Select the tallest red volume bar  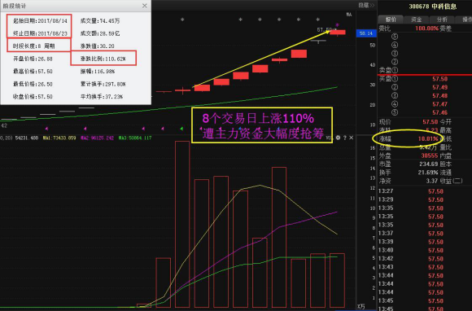click(x=182, y=224)
